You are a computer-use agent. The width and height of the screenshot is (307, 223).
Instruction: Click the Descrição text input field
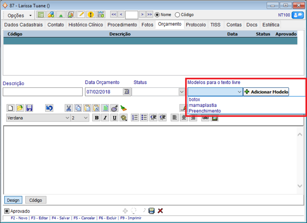42,92
